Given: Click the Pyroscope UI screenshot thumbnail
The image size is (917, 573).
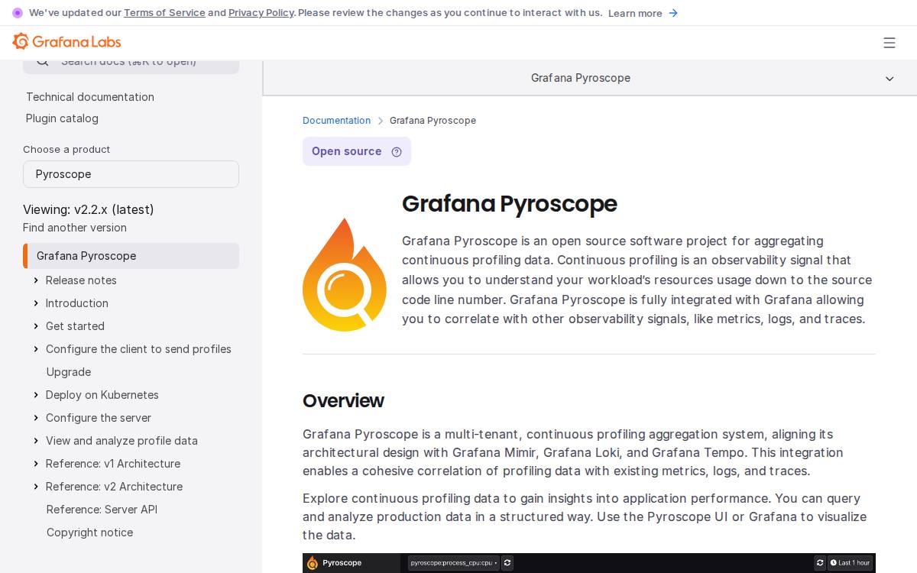Looking at the screenshot, I should tap(589, 563).
